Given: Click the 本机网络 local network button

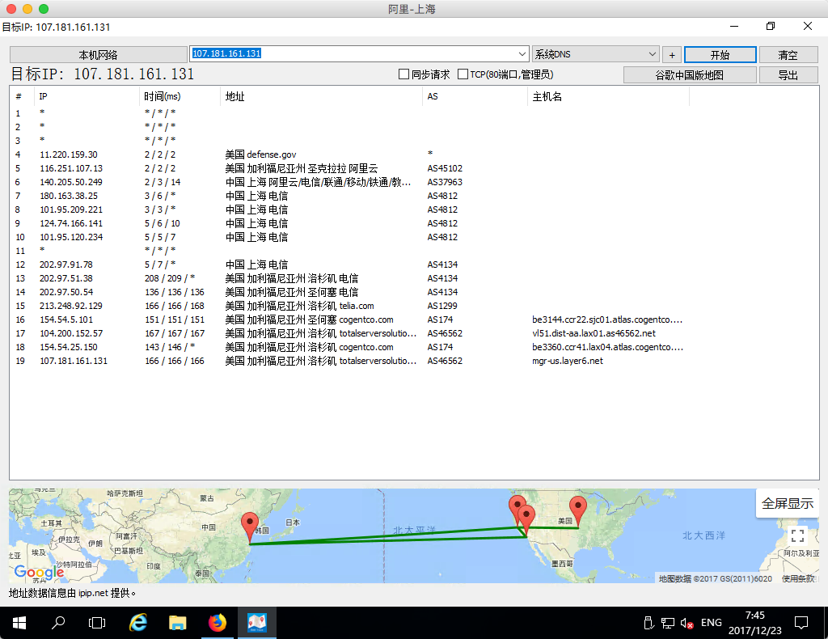Looking at the screenshot, I should [98, 54].
